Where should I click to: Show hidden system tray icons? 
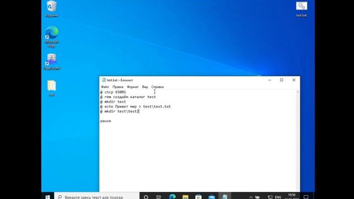pyautogui.click(x=251, y=197)
